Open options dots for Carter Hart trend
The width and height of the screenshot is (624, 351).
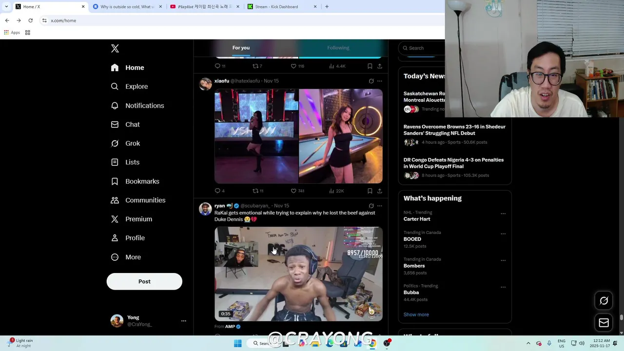pyautogui.click(x=503, y=214)
